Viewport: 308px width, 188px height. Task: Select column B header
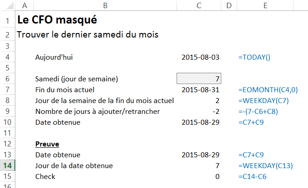pyautogui.click(x=105, y=5)
